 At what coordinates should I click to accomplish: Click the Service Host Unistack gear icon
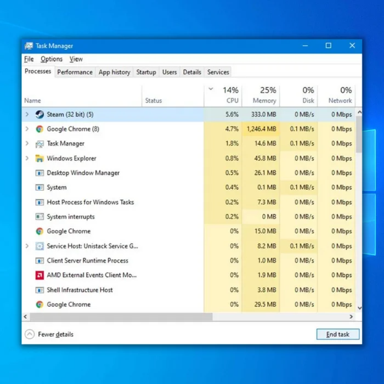[x=39, y=246]
